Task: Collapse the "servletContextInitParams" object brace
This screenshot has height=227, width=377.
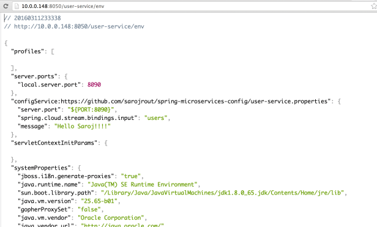Action: (106, 143)
